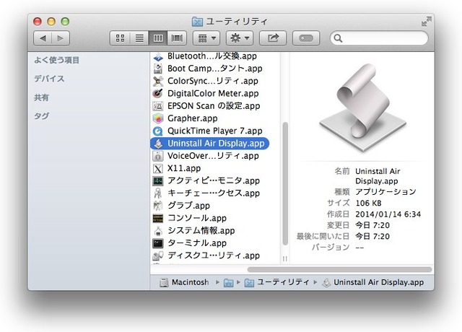
Task: Select the デバイス sidebar heading
Action: click(49, 79)
